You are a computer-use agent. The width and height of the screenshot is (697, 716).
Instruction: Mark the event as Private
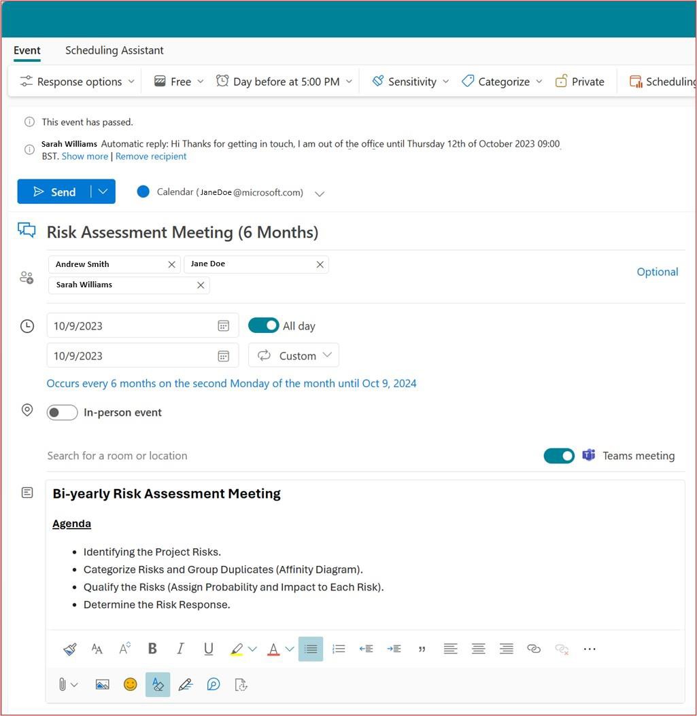coord(579,82)
